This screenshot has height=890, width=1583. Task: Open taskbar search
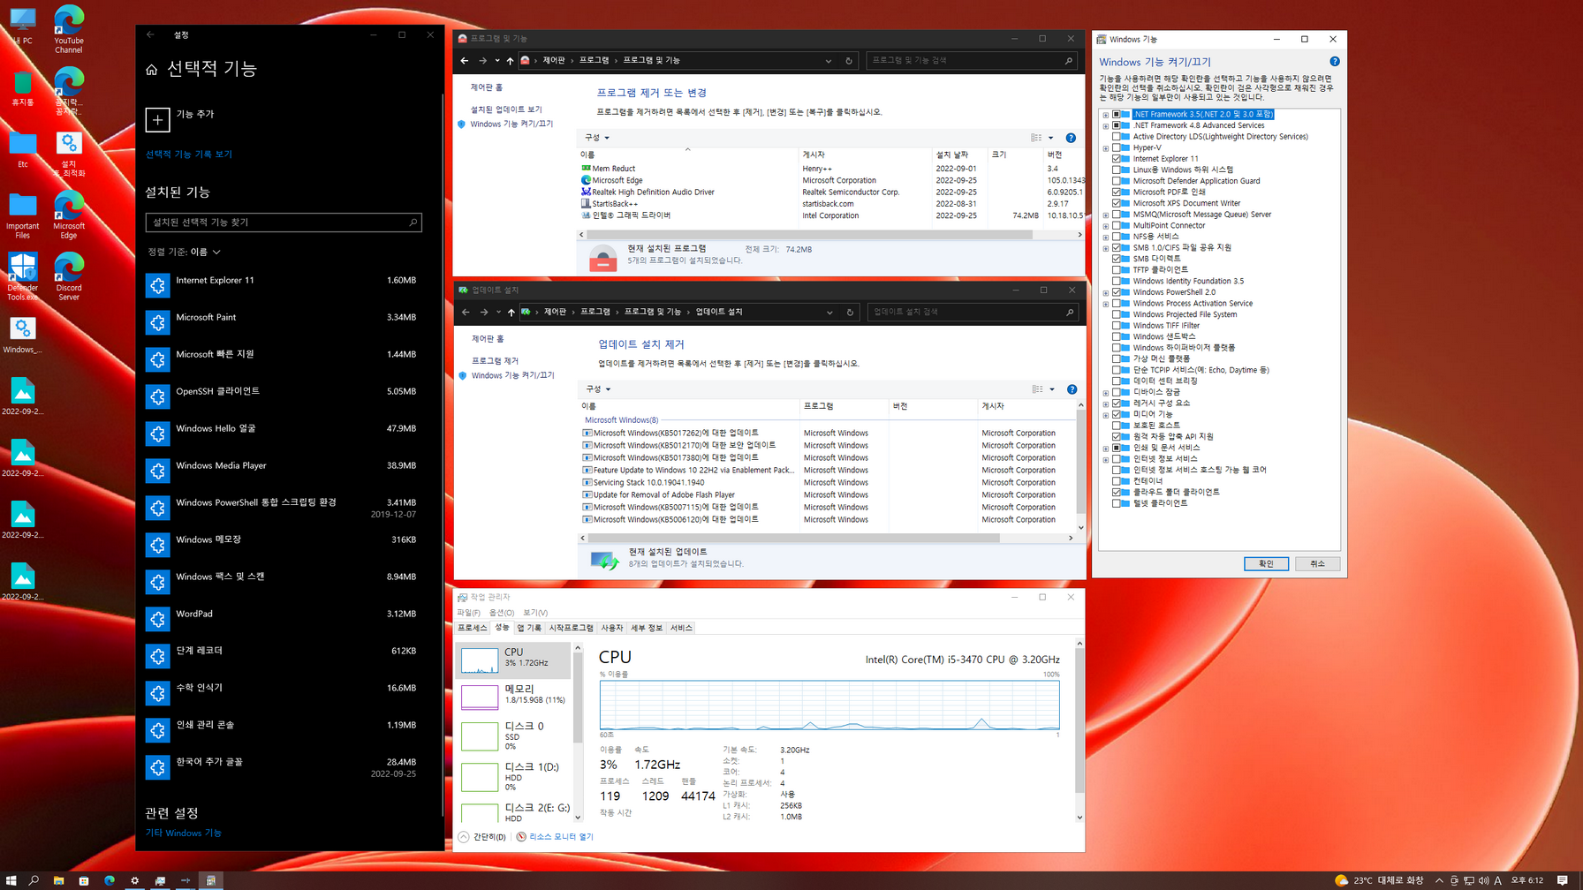[x=34, y=880]
